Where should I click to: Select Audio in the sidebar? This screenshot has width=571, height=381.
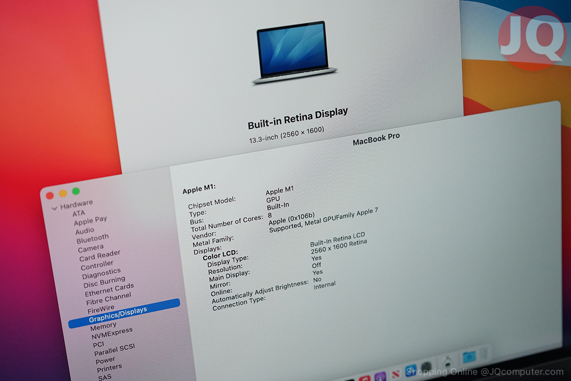tap(85, 231)
